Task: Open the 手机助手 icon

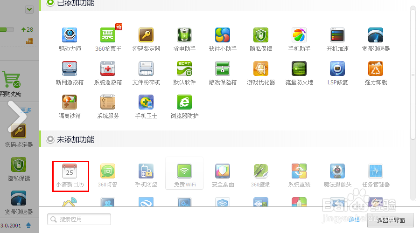Action: click(299, 39)
